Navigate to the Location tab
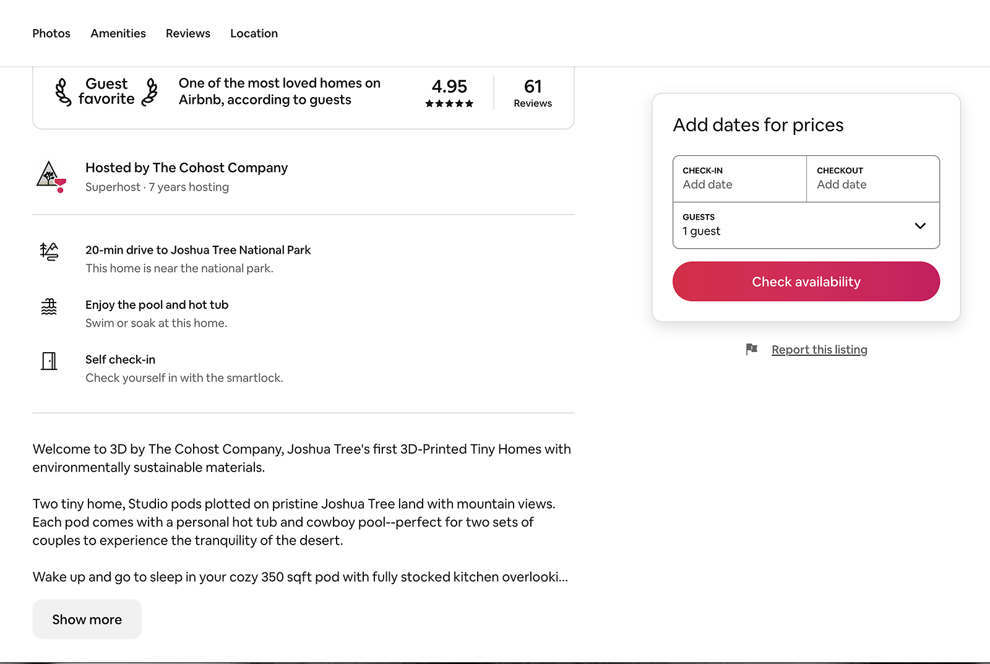990x664 pixels. (x=254, y=33)
